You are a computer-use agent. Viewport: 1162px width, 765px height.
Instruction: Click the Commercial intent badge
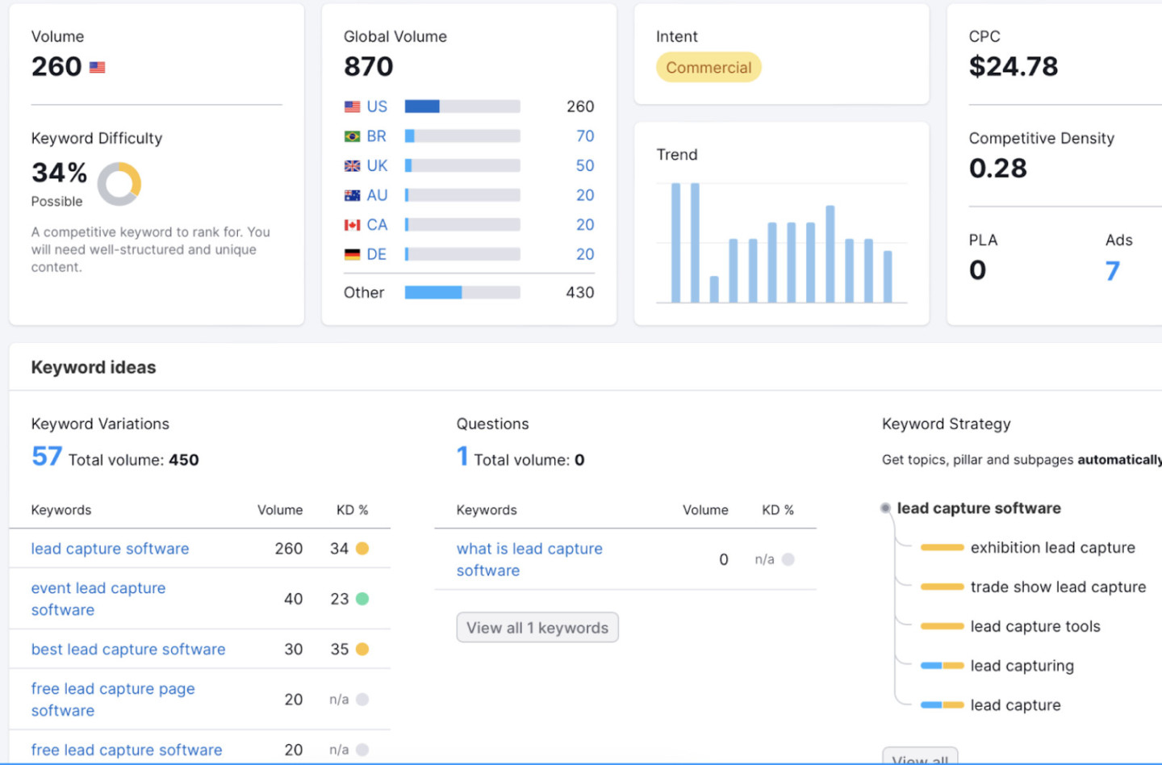pyautogui.click(x=708, y=68)
